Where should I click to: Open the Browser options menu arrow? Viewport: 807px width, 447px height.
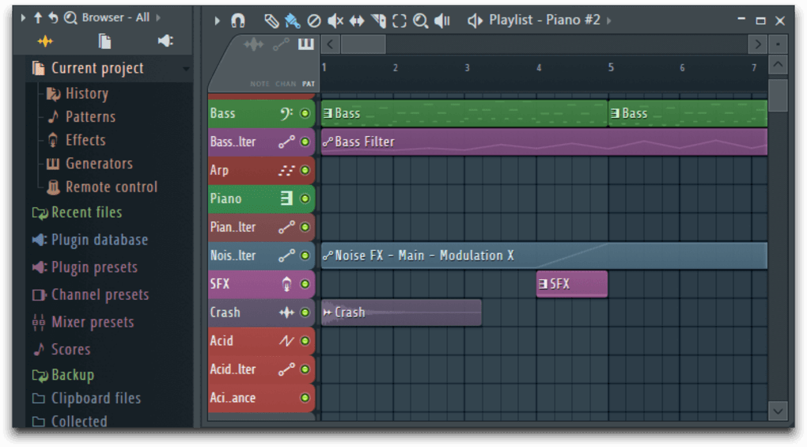[23, 17]
